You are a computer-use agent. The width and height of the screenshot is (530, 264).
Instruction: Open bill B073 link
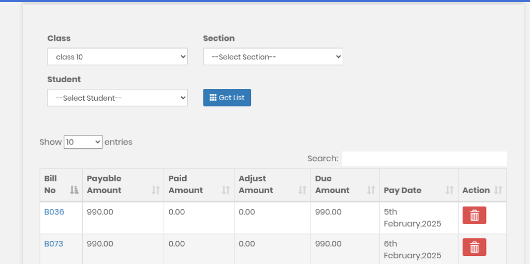coord(53,244)
